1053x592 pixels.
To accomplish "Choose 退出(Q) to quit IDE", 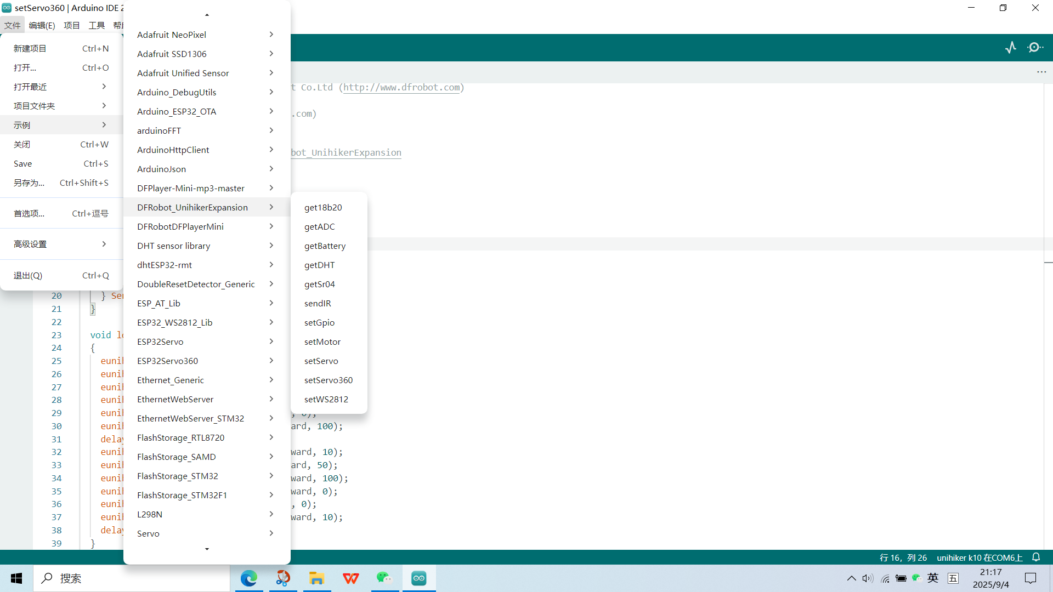I will [x=61, y=275].
